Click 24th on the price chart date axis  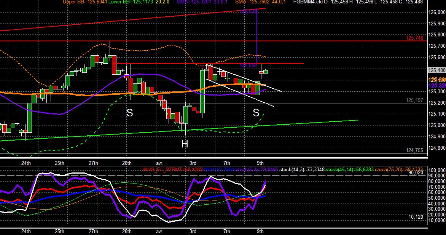coord(26,163)
